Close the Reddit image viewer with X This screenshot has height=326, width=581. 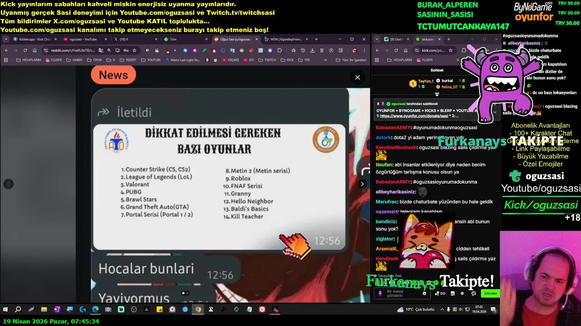(x=357, y=77)
